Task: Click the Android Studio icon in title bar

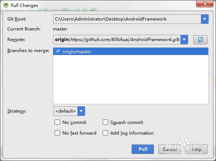Action: [x=6, y=6]
